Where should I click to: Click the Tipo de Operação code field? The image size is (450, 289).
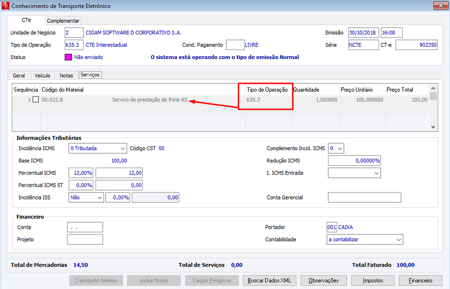[x=74, y=45]
